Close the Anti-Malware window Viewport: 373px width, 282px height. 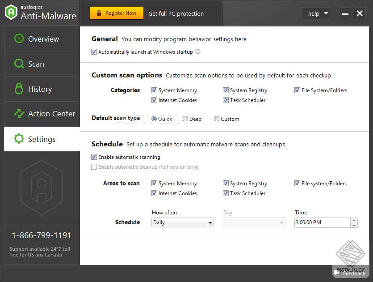tap(360, 13)
